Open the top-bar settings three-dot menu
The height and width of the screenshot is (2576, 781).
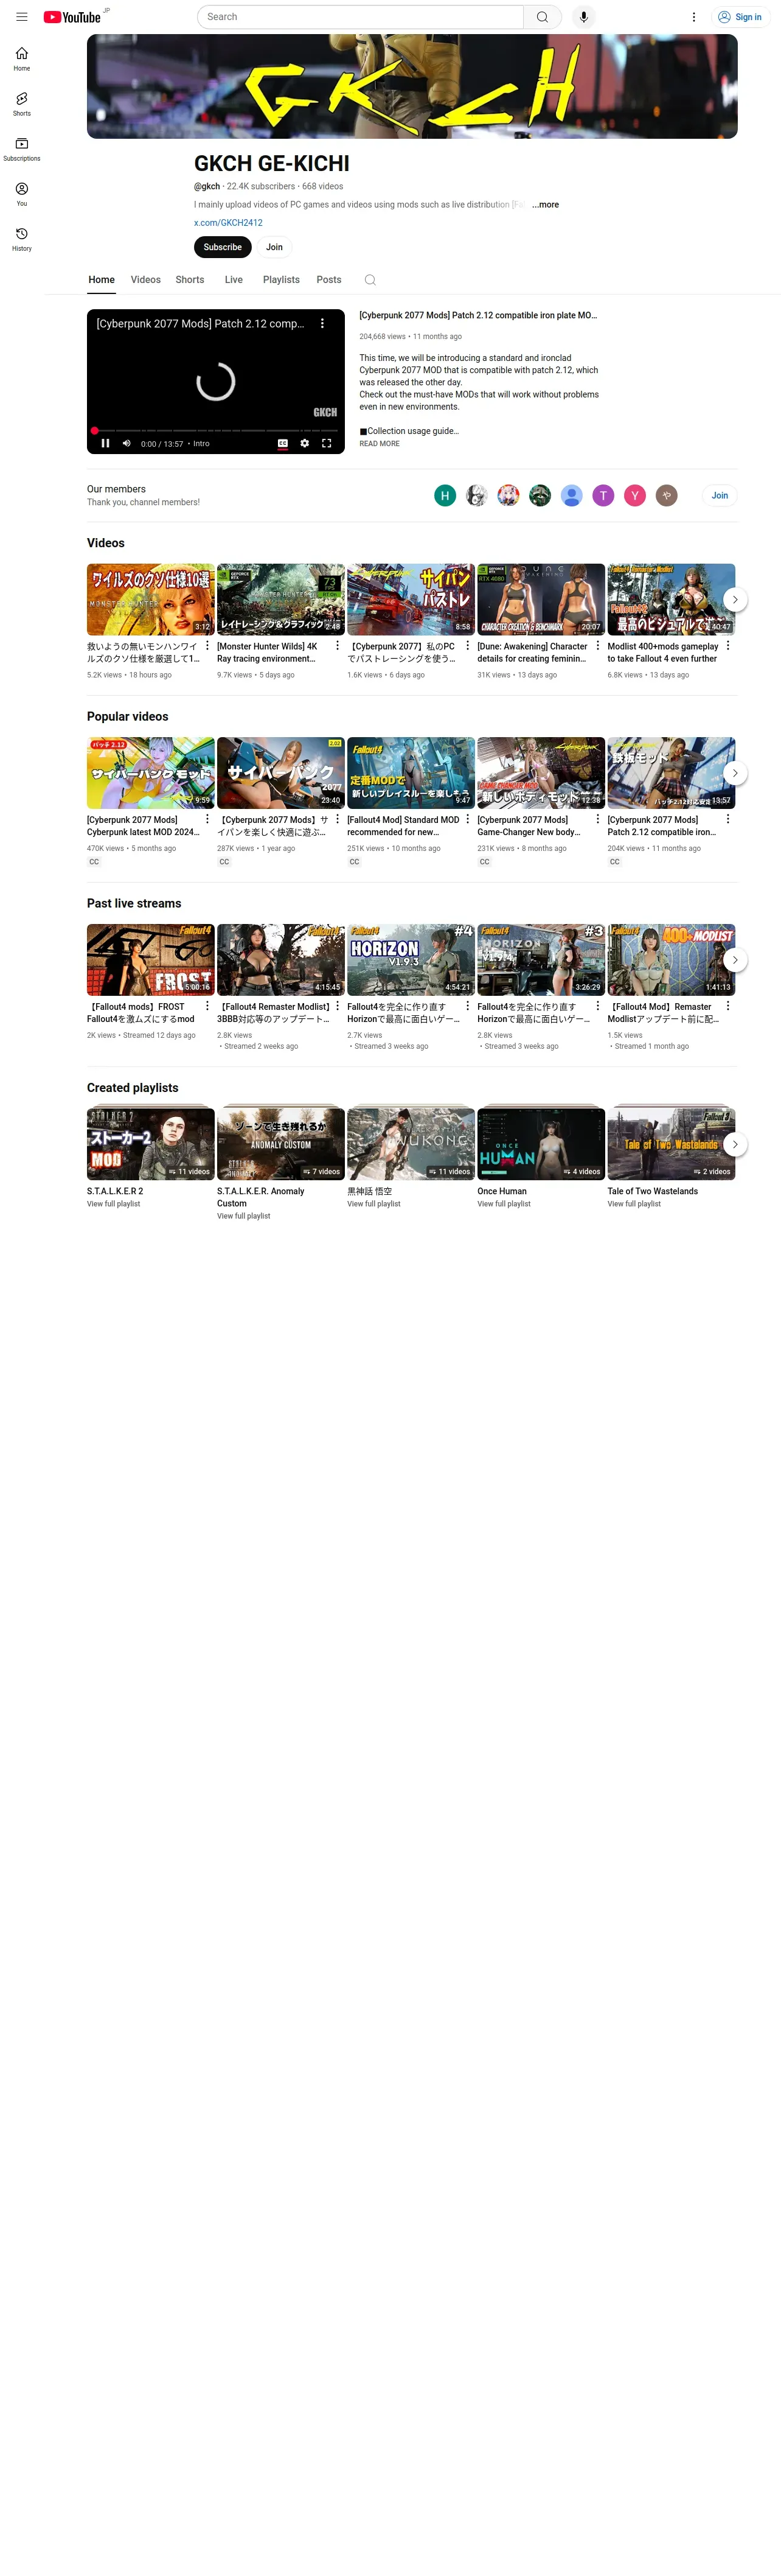[x=694, y=17]
